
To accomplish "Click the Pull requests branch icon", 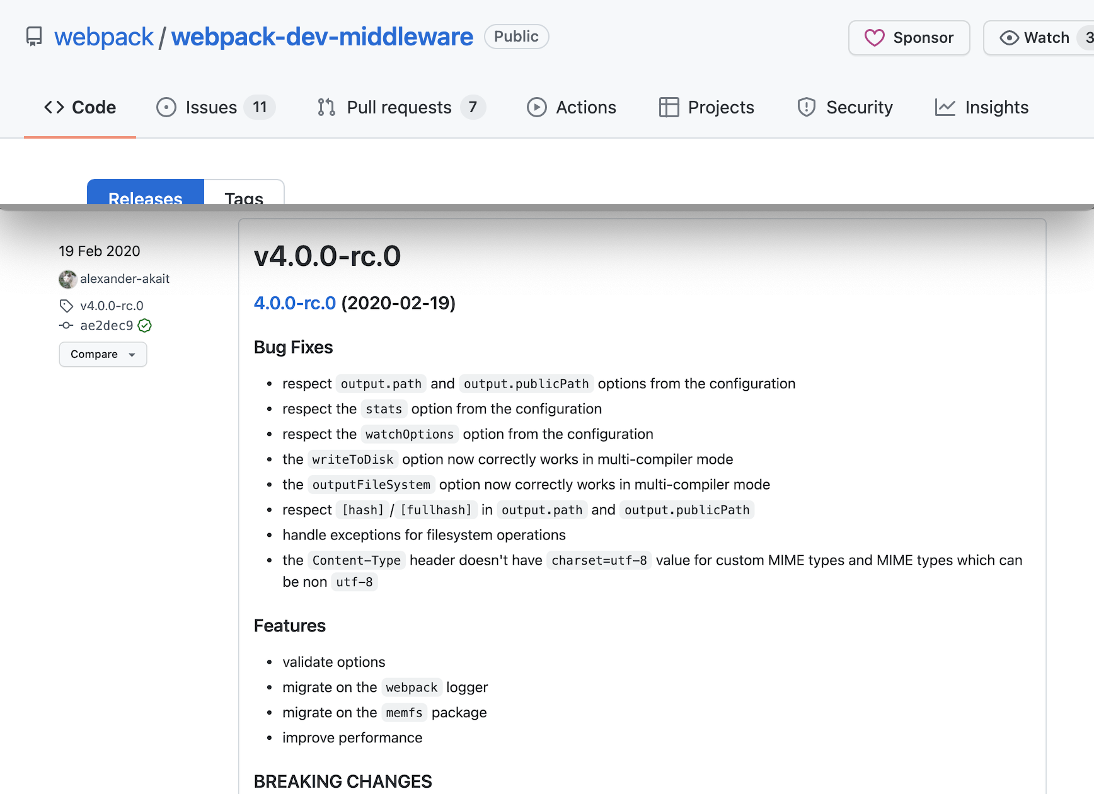I will click(x=326, y=107).
